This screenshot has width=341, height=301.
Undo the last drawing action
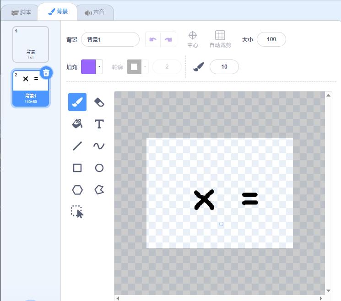(153, 39)
